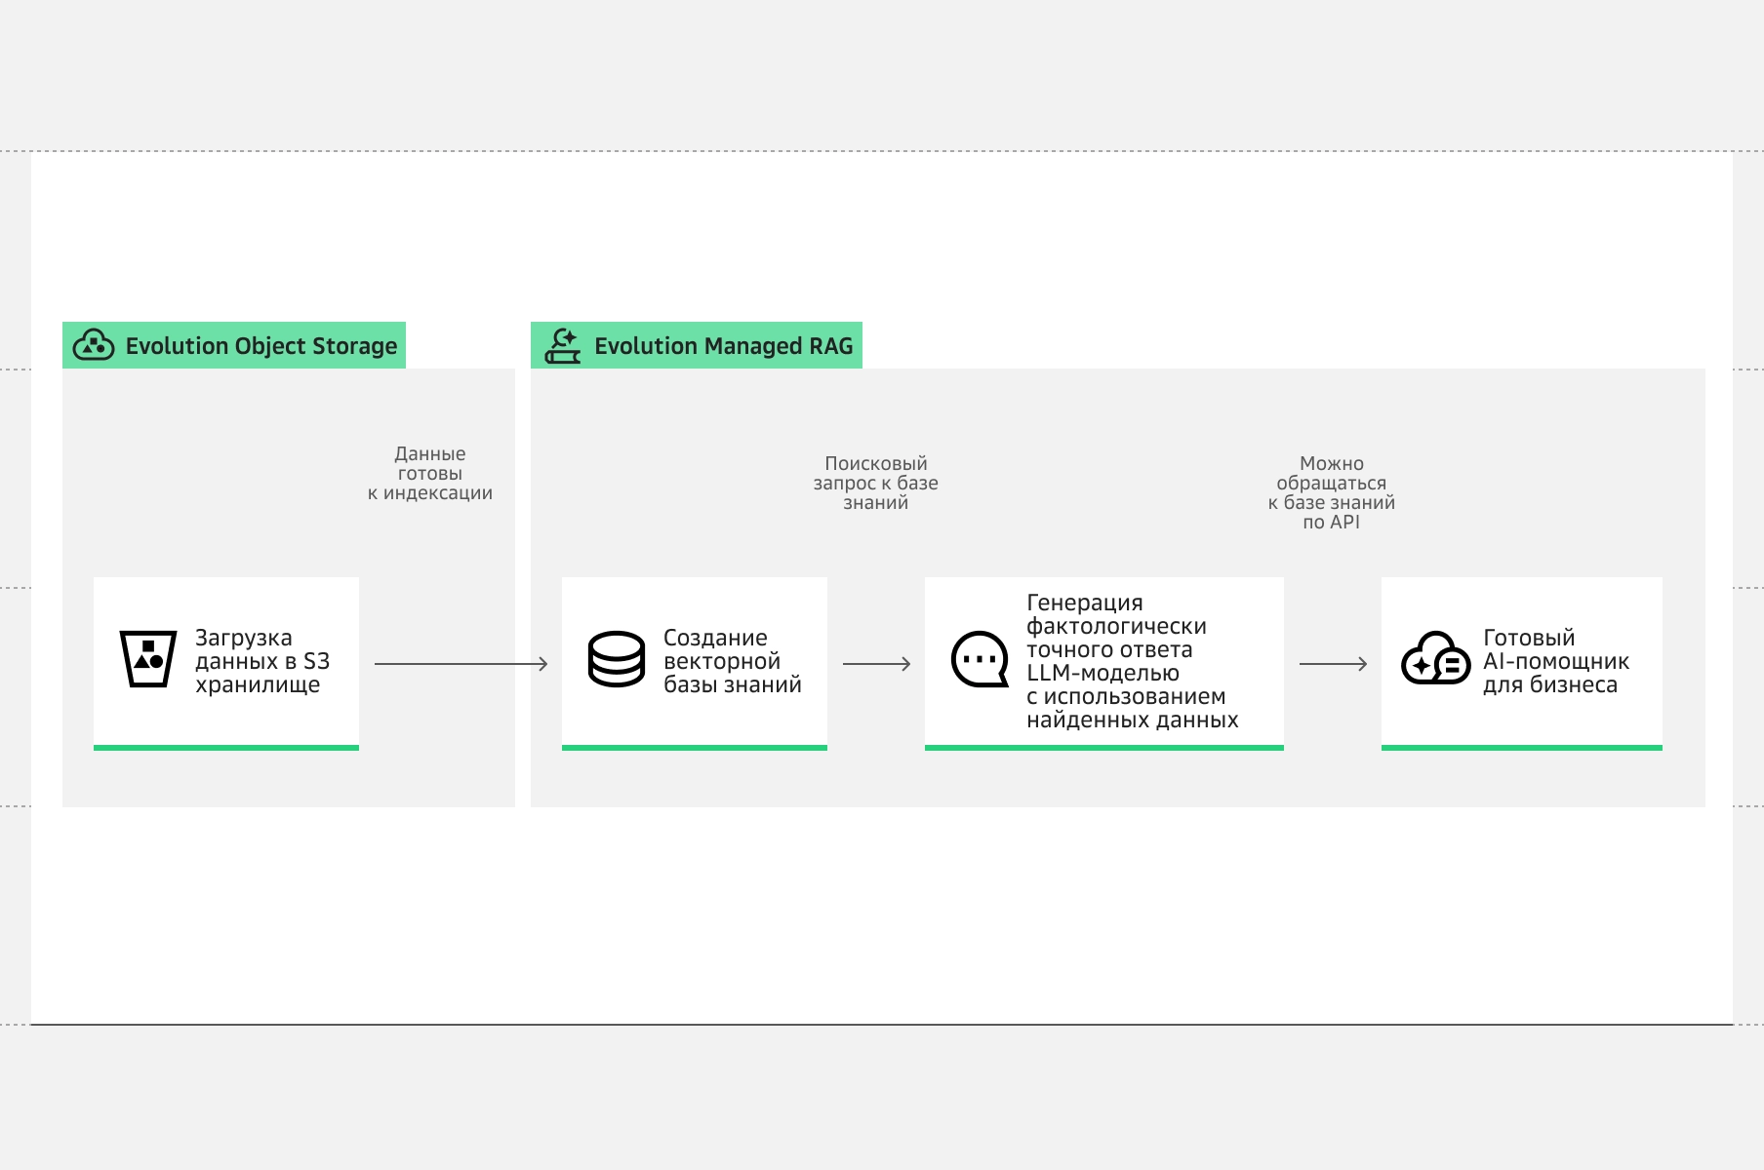Screen dimensions: 1764x1170
Task: Select the Evolution Object Storage header label
Action: 261,346
